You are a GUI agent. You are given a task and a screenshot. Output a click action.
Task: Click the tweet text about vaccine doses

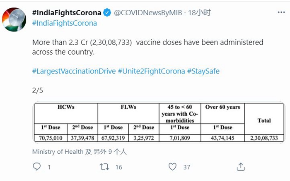point(147,48)
